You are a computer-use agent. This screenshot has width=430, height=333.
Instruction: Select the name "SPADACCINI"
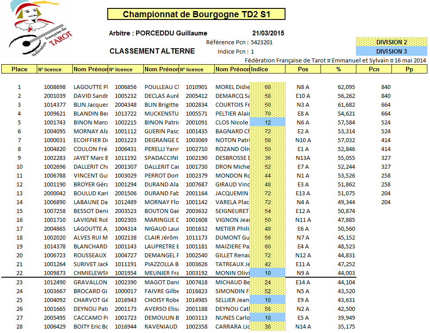coord(161,158)
